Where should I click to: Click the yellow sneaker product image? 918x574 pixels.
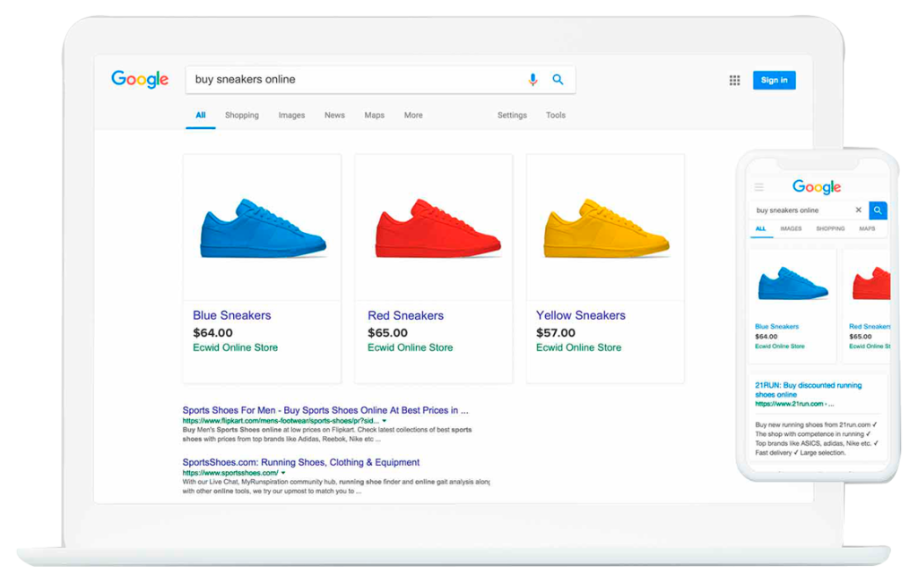coord(606,232)
